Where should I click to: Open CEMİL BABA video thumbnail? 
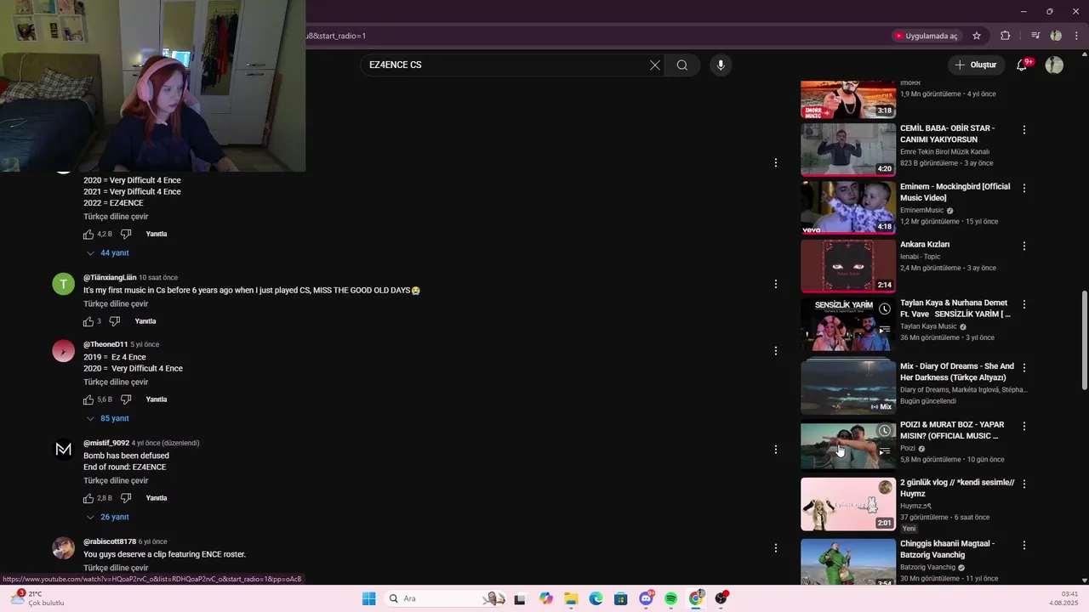coord(848,150)
